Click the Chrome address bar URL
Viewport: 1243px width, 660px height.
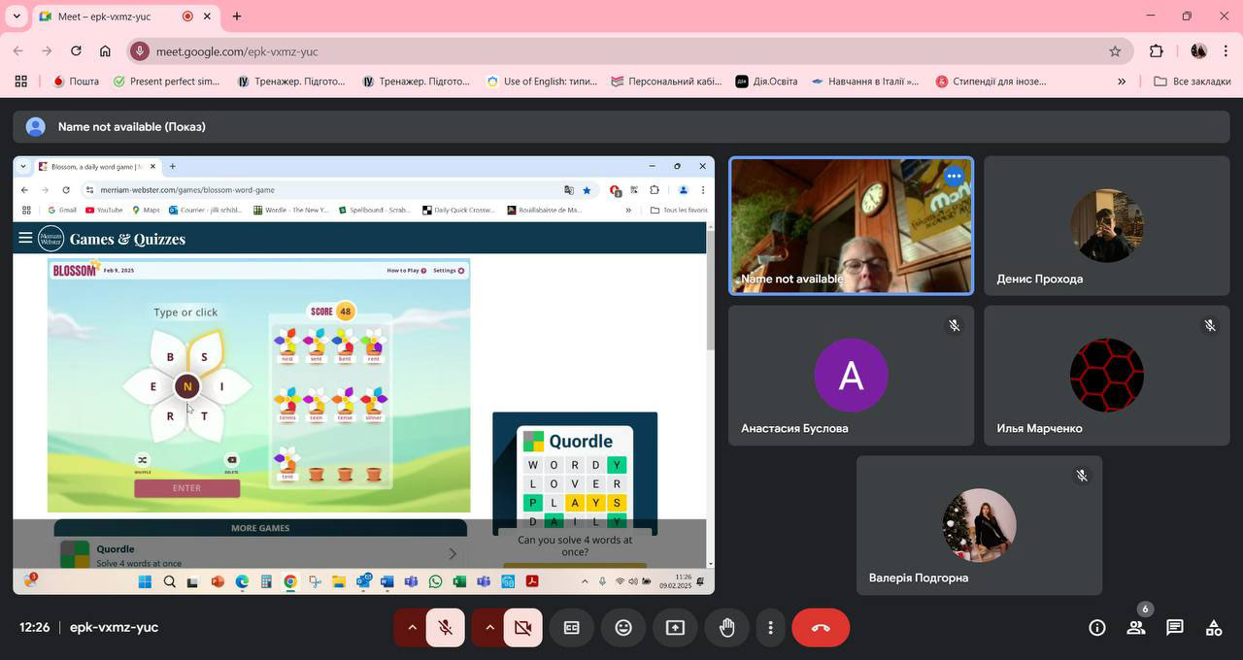pos(237,51)
